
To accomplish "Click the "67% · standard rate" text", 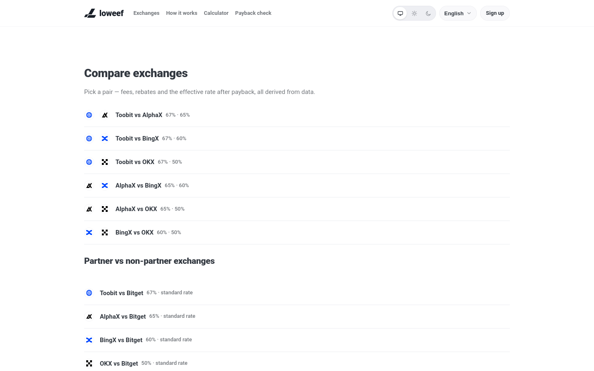I will click(170, 293).
